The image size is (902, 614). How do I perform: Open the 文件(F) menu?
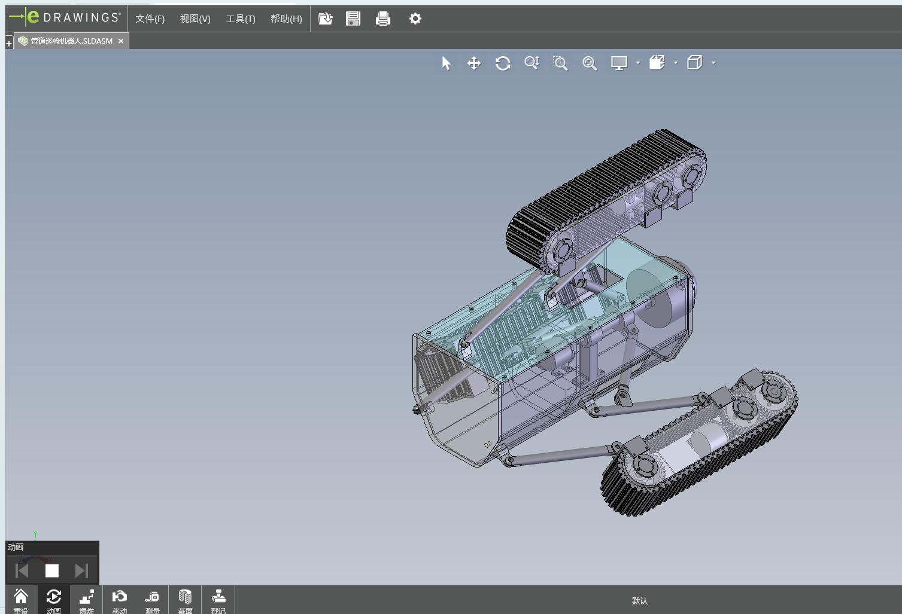pyautogui.click(x=150, y=19)
